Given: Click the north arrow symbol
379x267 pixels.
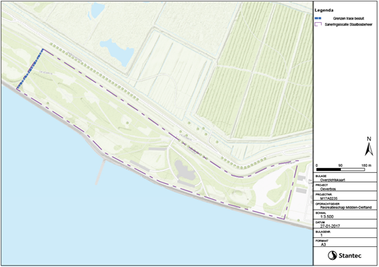Looking at the screenshot, I should point(369,147).
